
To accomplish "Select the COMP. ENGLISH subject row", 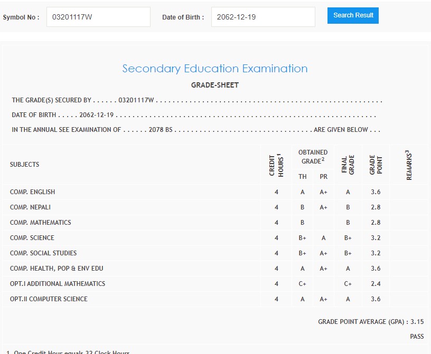I will pos(33,192).
